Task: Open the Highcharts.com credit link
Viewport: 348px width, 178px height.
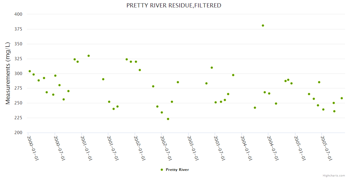Action: (334, 175)
